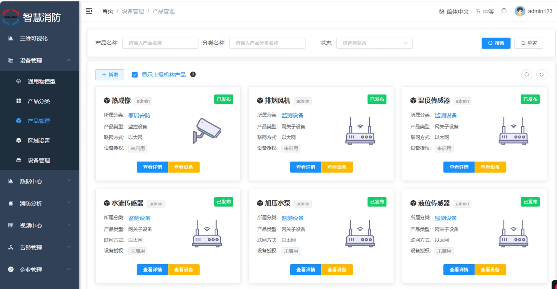
Task: Click the 智慧消防 logo
Action: click(x=11, y=17)
